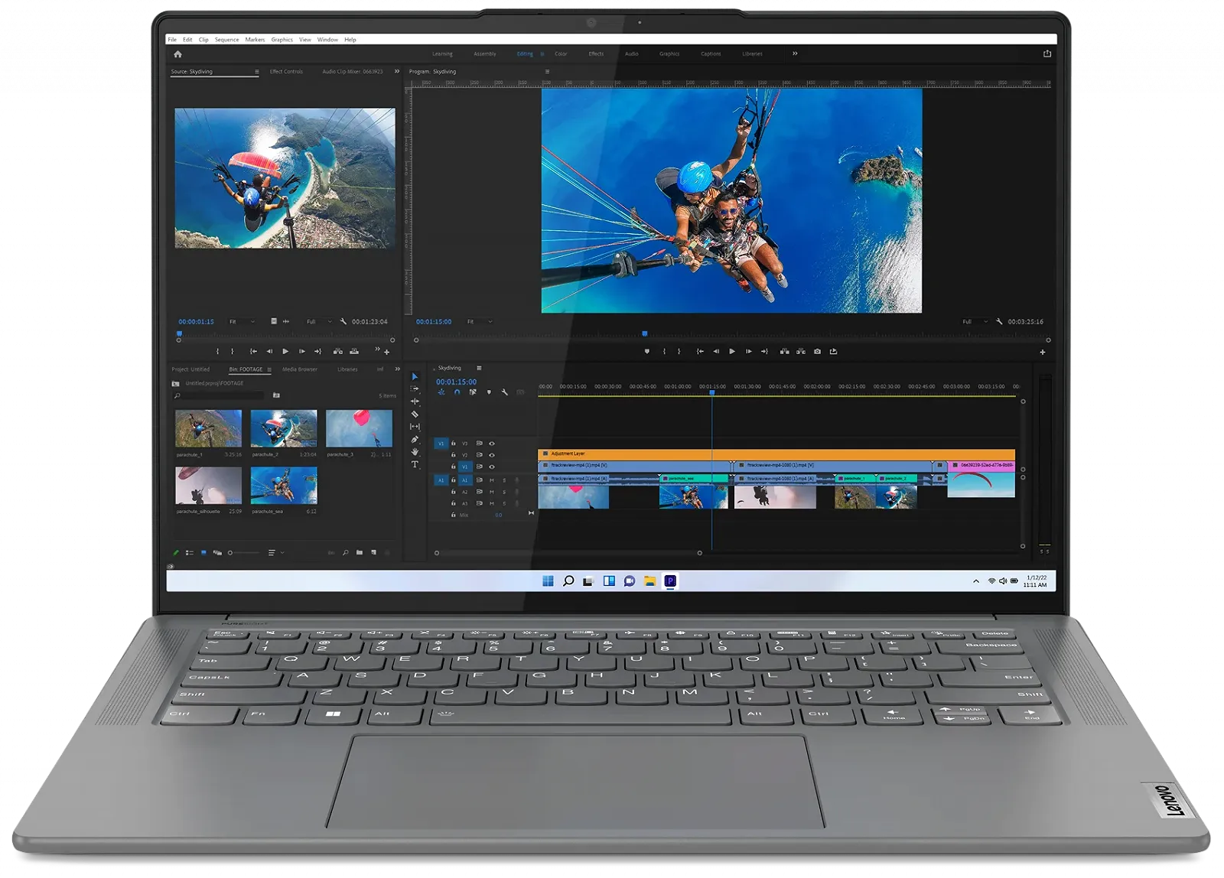The width and height of the screenshot is (1224, 878).
Task: Open the Timeline panel hamburger menu
Action: (479, 369)
